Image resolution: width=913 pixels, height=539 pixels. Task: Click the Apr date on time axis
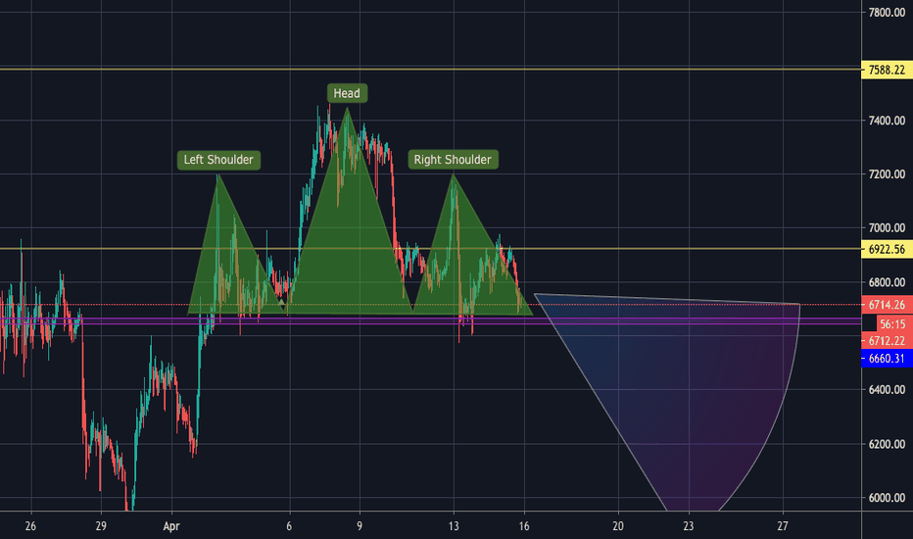tap(171, 526)
